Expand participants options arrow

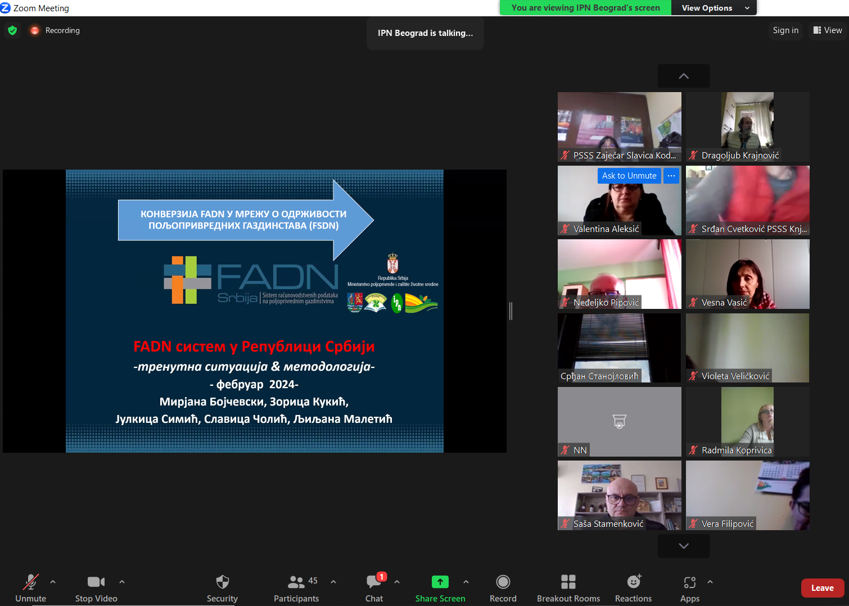(333, 582)
